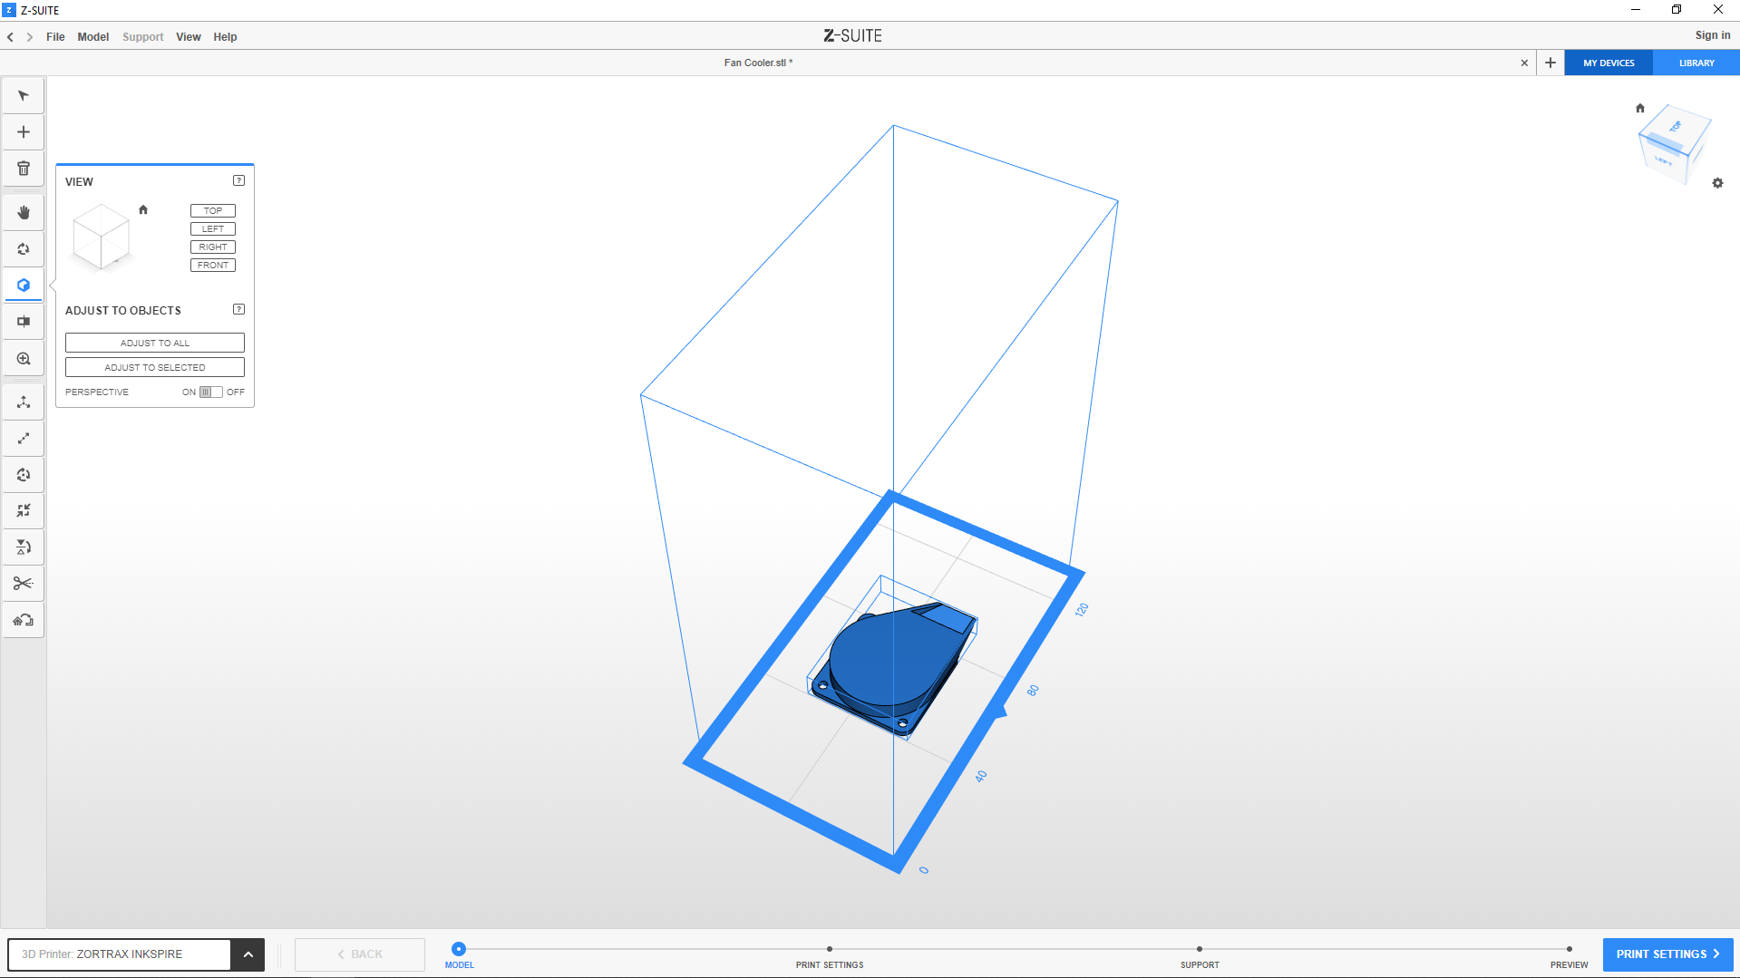
Task: Click the trash delete icon
Action: coord(24,169)
